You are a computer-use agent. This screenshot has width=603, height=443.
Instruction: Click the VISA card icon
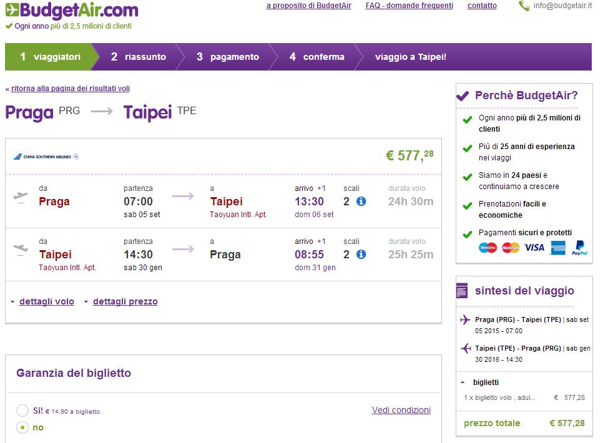tap(534, 248)
